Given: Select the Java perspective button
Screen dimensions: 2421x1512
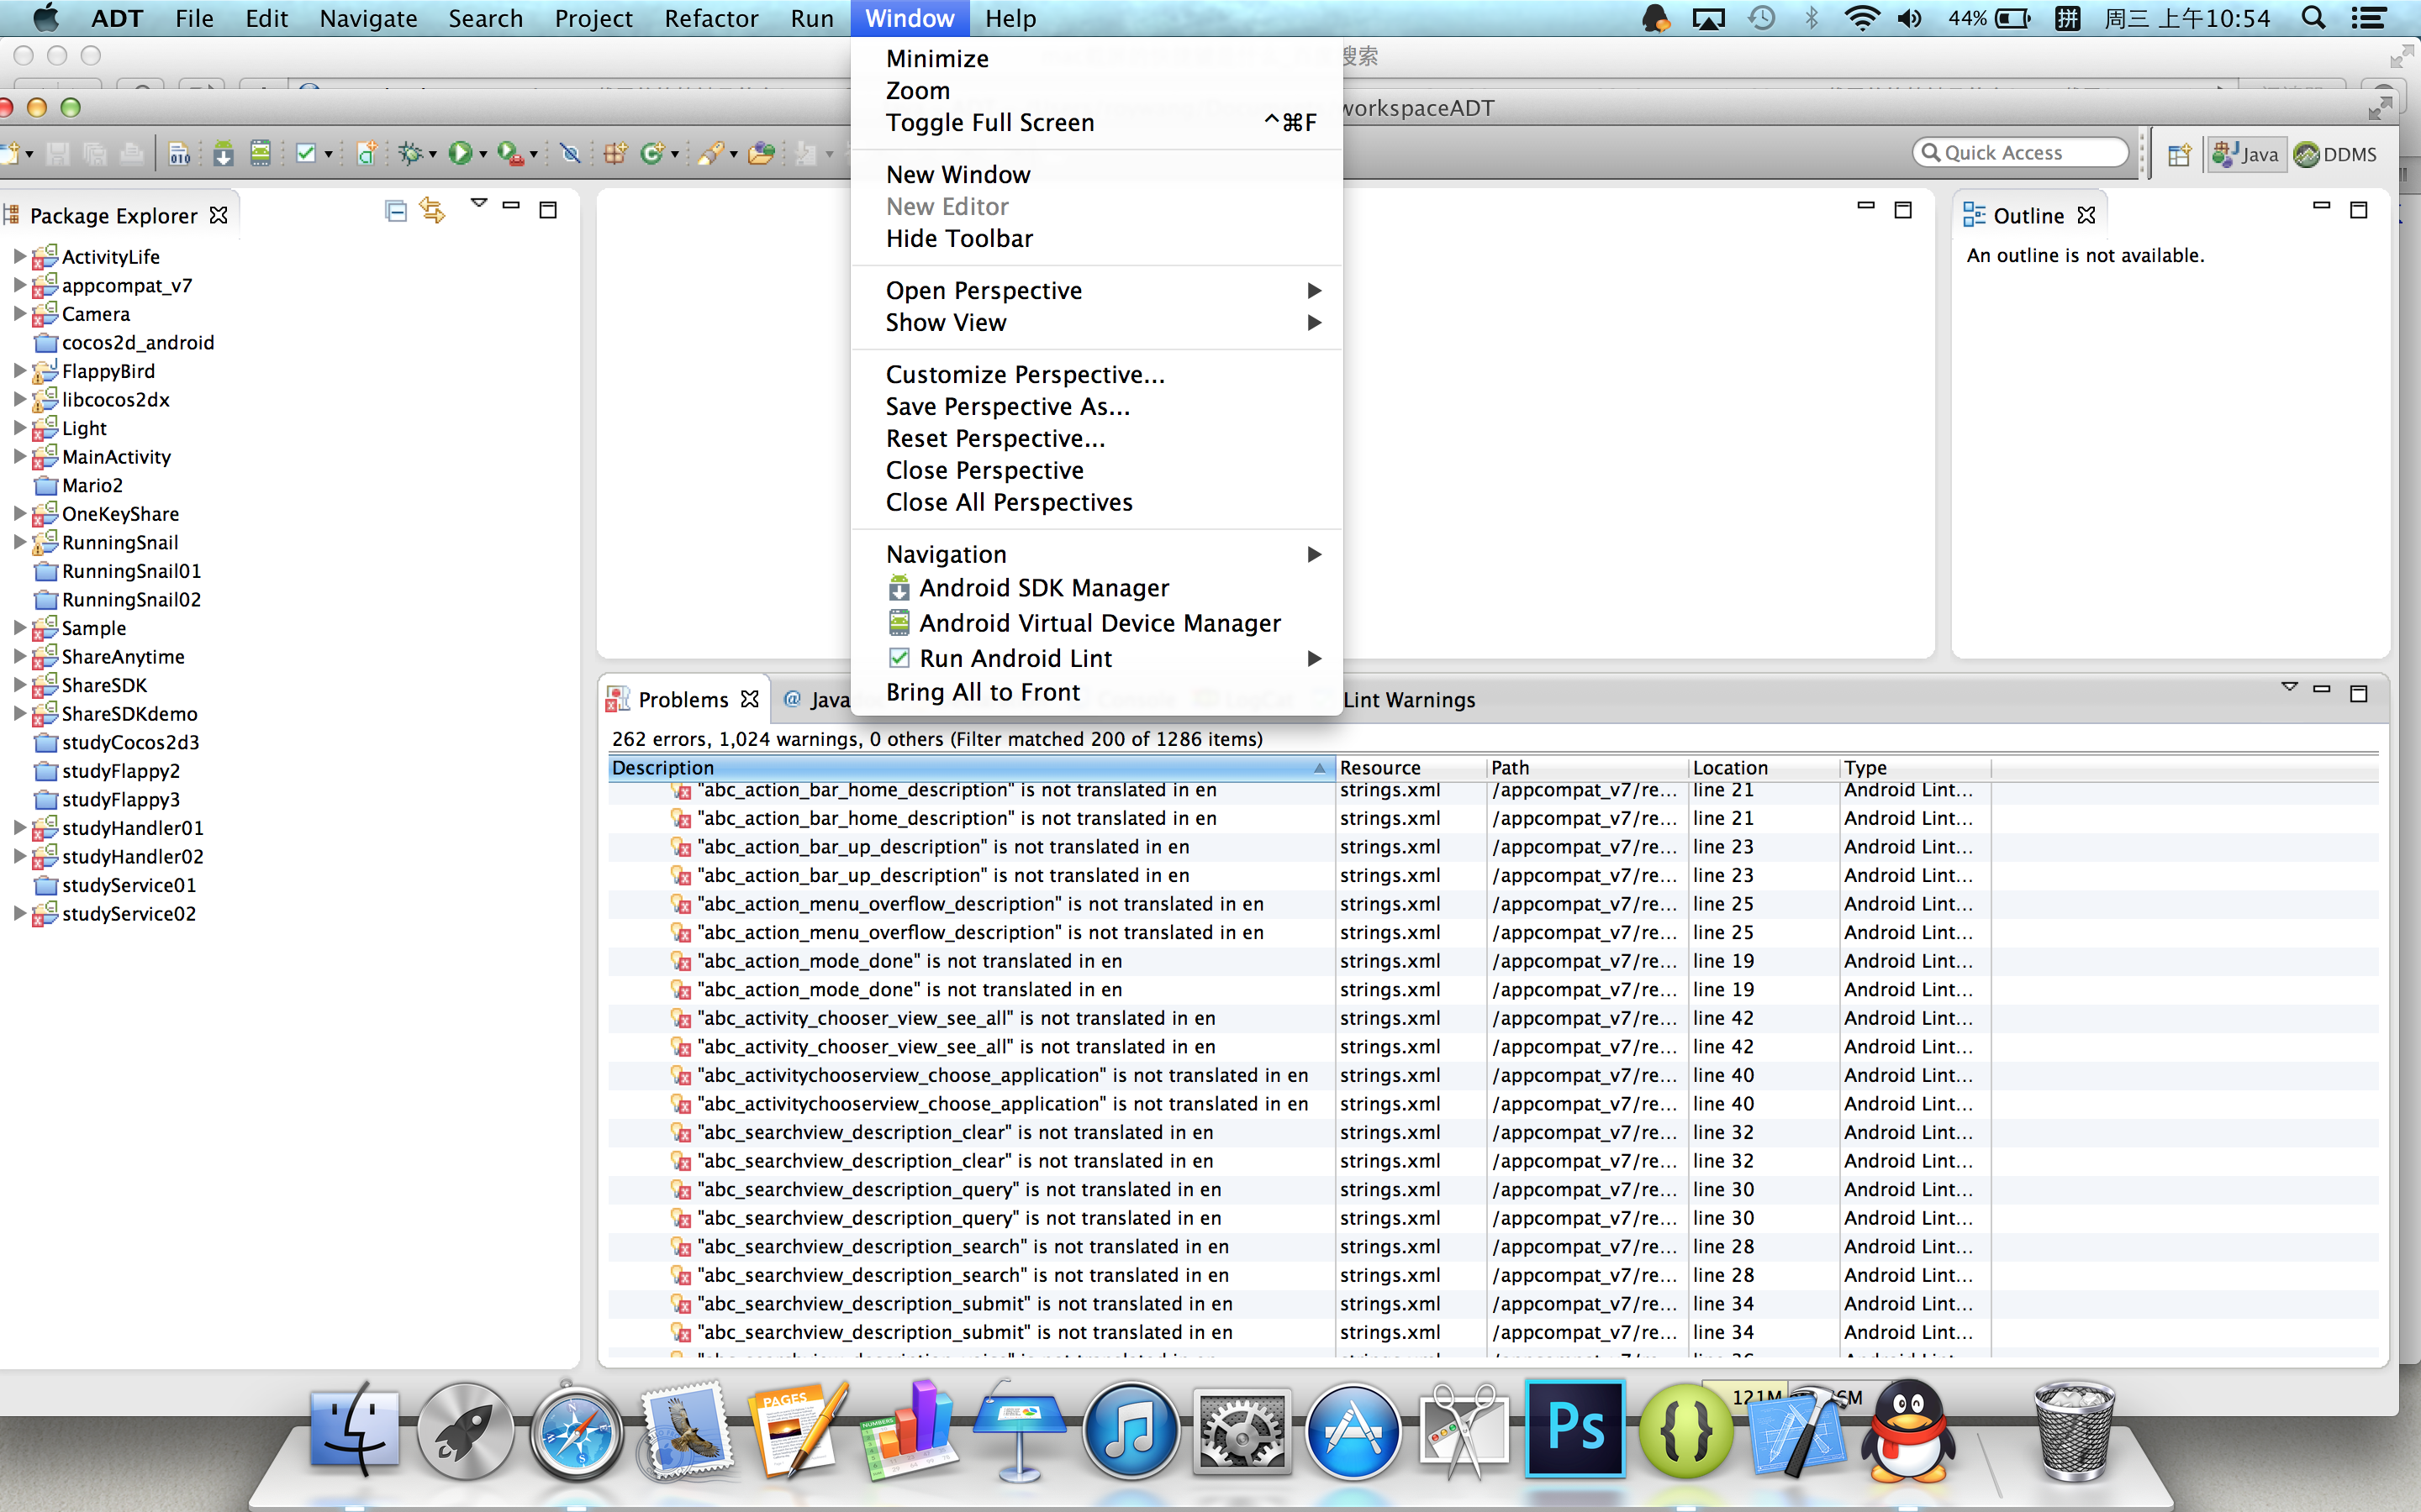Looking at the screenshot, I should [2246, 154].
